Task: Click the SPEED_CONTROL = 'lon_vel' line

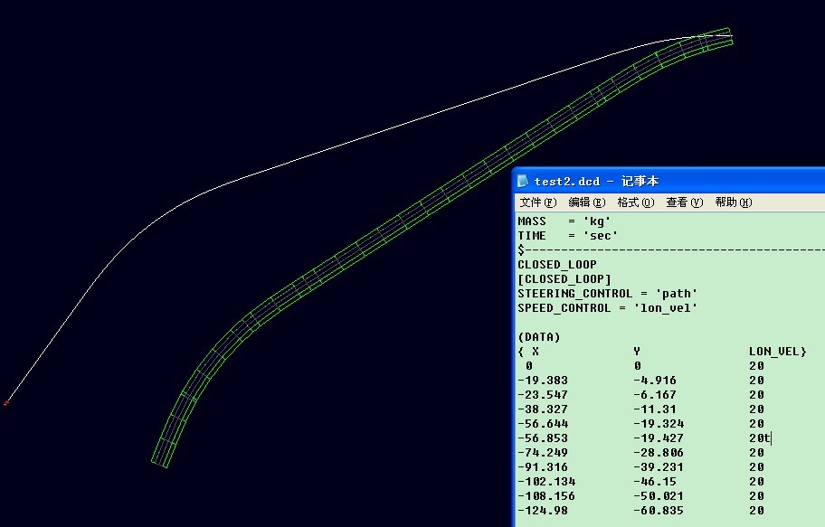Action: pos(607,308)
